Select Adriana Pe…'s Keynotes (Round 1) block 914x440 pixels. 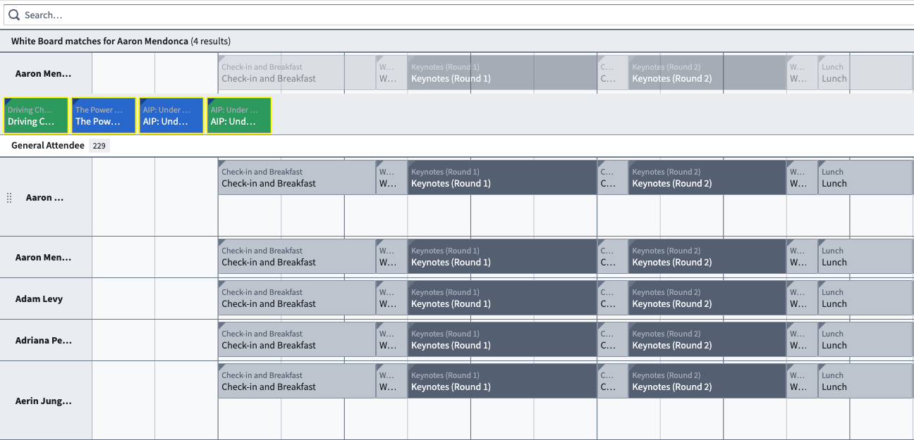[x=502, y=340]
